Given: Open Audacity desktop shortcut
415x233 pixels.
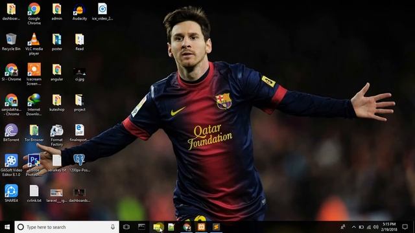Looking at the screenshot, I should (x=79, y=12).
